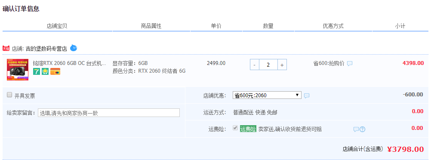Click the 卖家送,确认收货前退货可赔 text
The width and height of the screenshot is (431, 160).
[x=290, y=129]
